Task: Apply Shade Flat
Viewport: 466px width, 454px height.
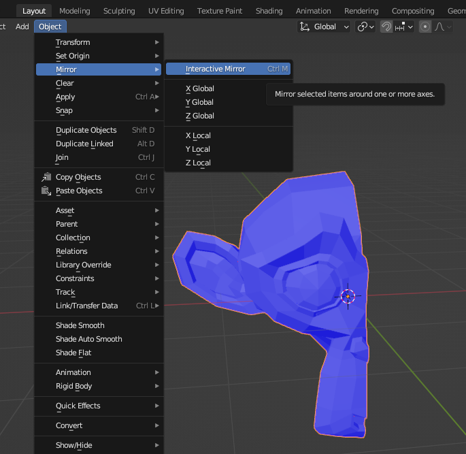Action: tap(99, 353)
